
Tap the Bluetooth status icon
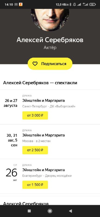[x=70, y=5]
